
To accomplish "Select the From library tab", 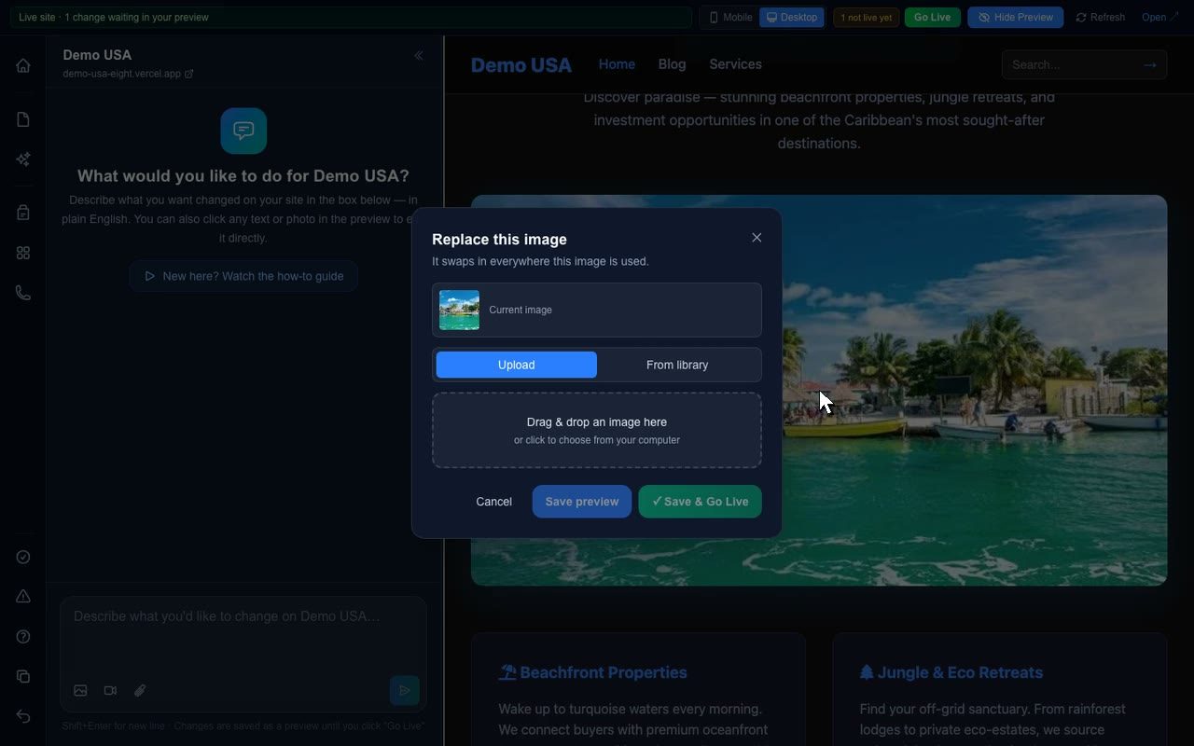I will pos(677,365).
